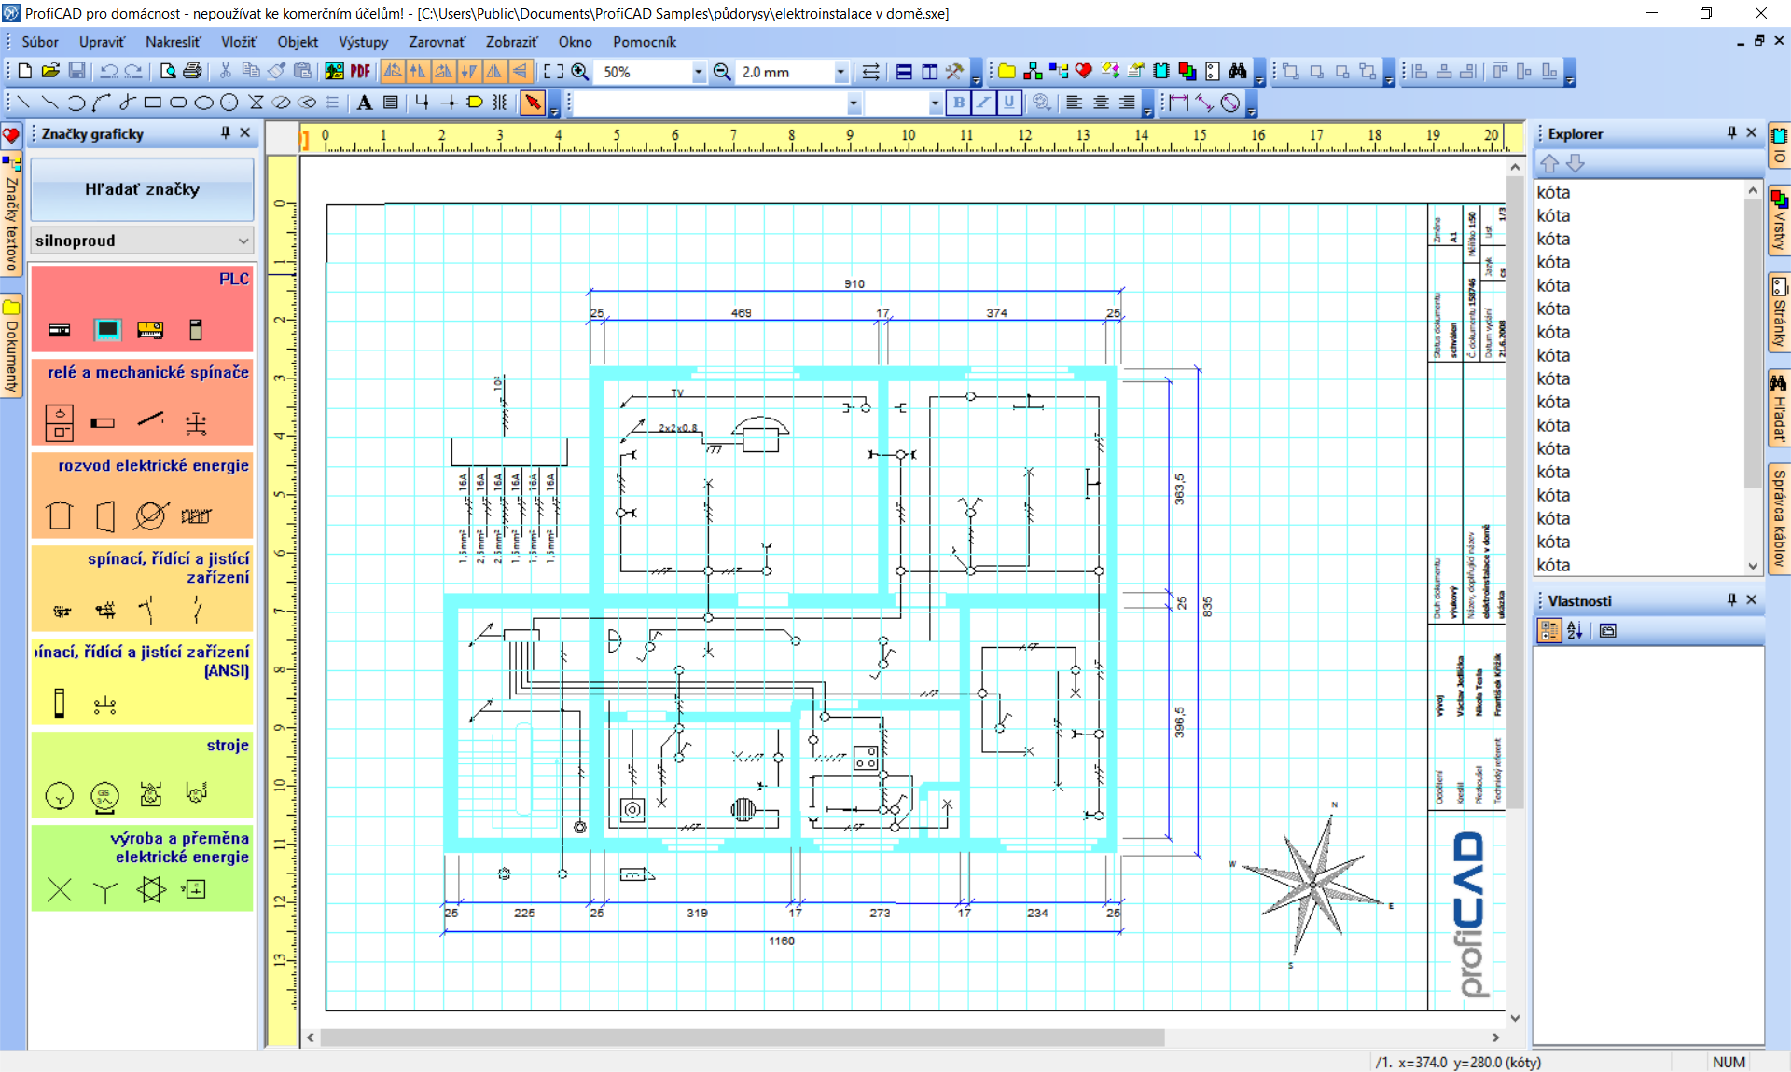Open the Zarovnať menu
The image size is (1791, 1072).
(437, 42)
